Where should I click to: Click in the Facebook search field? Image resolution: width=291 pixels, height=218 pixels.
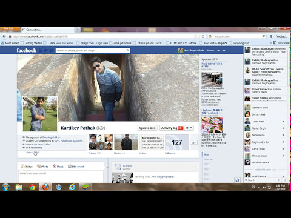coord(90,50)
